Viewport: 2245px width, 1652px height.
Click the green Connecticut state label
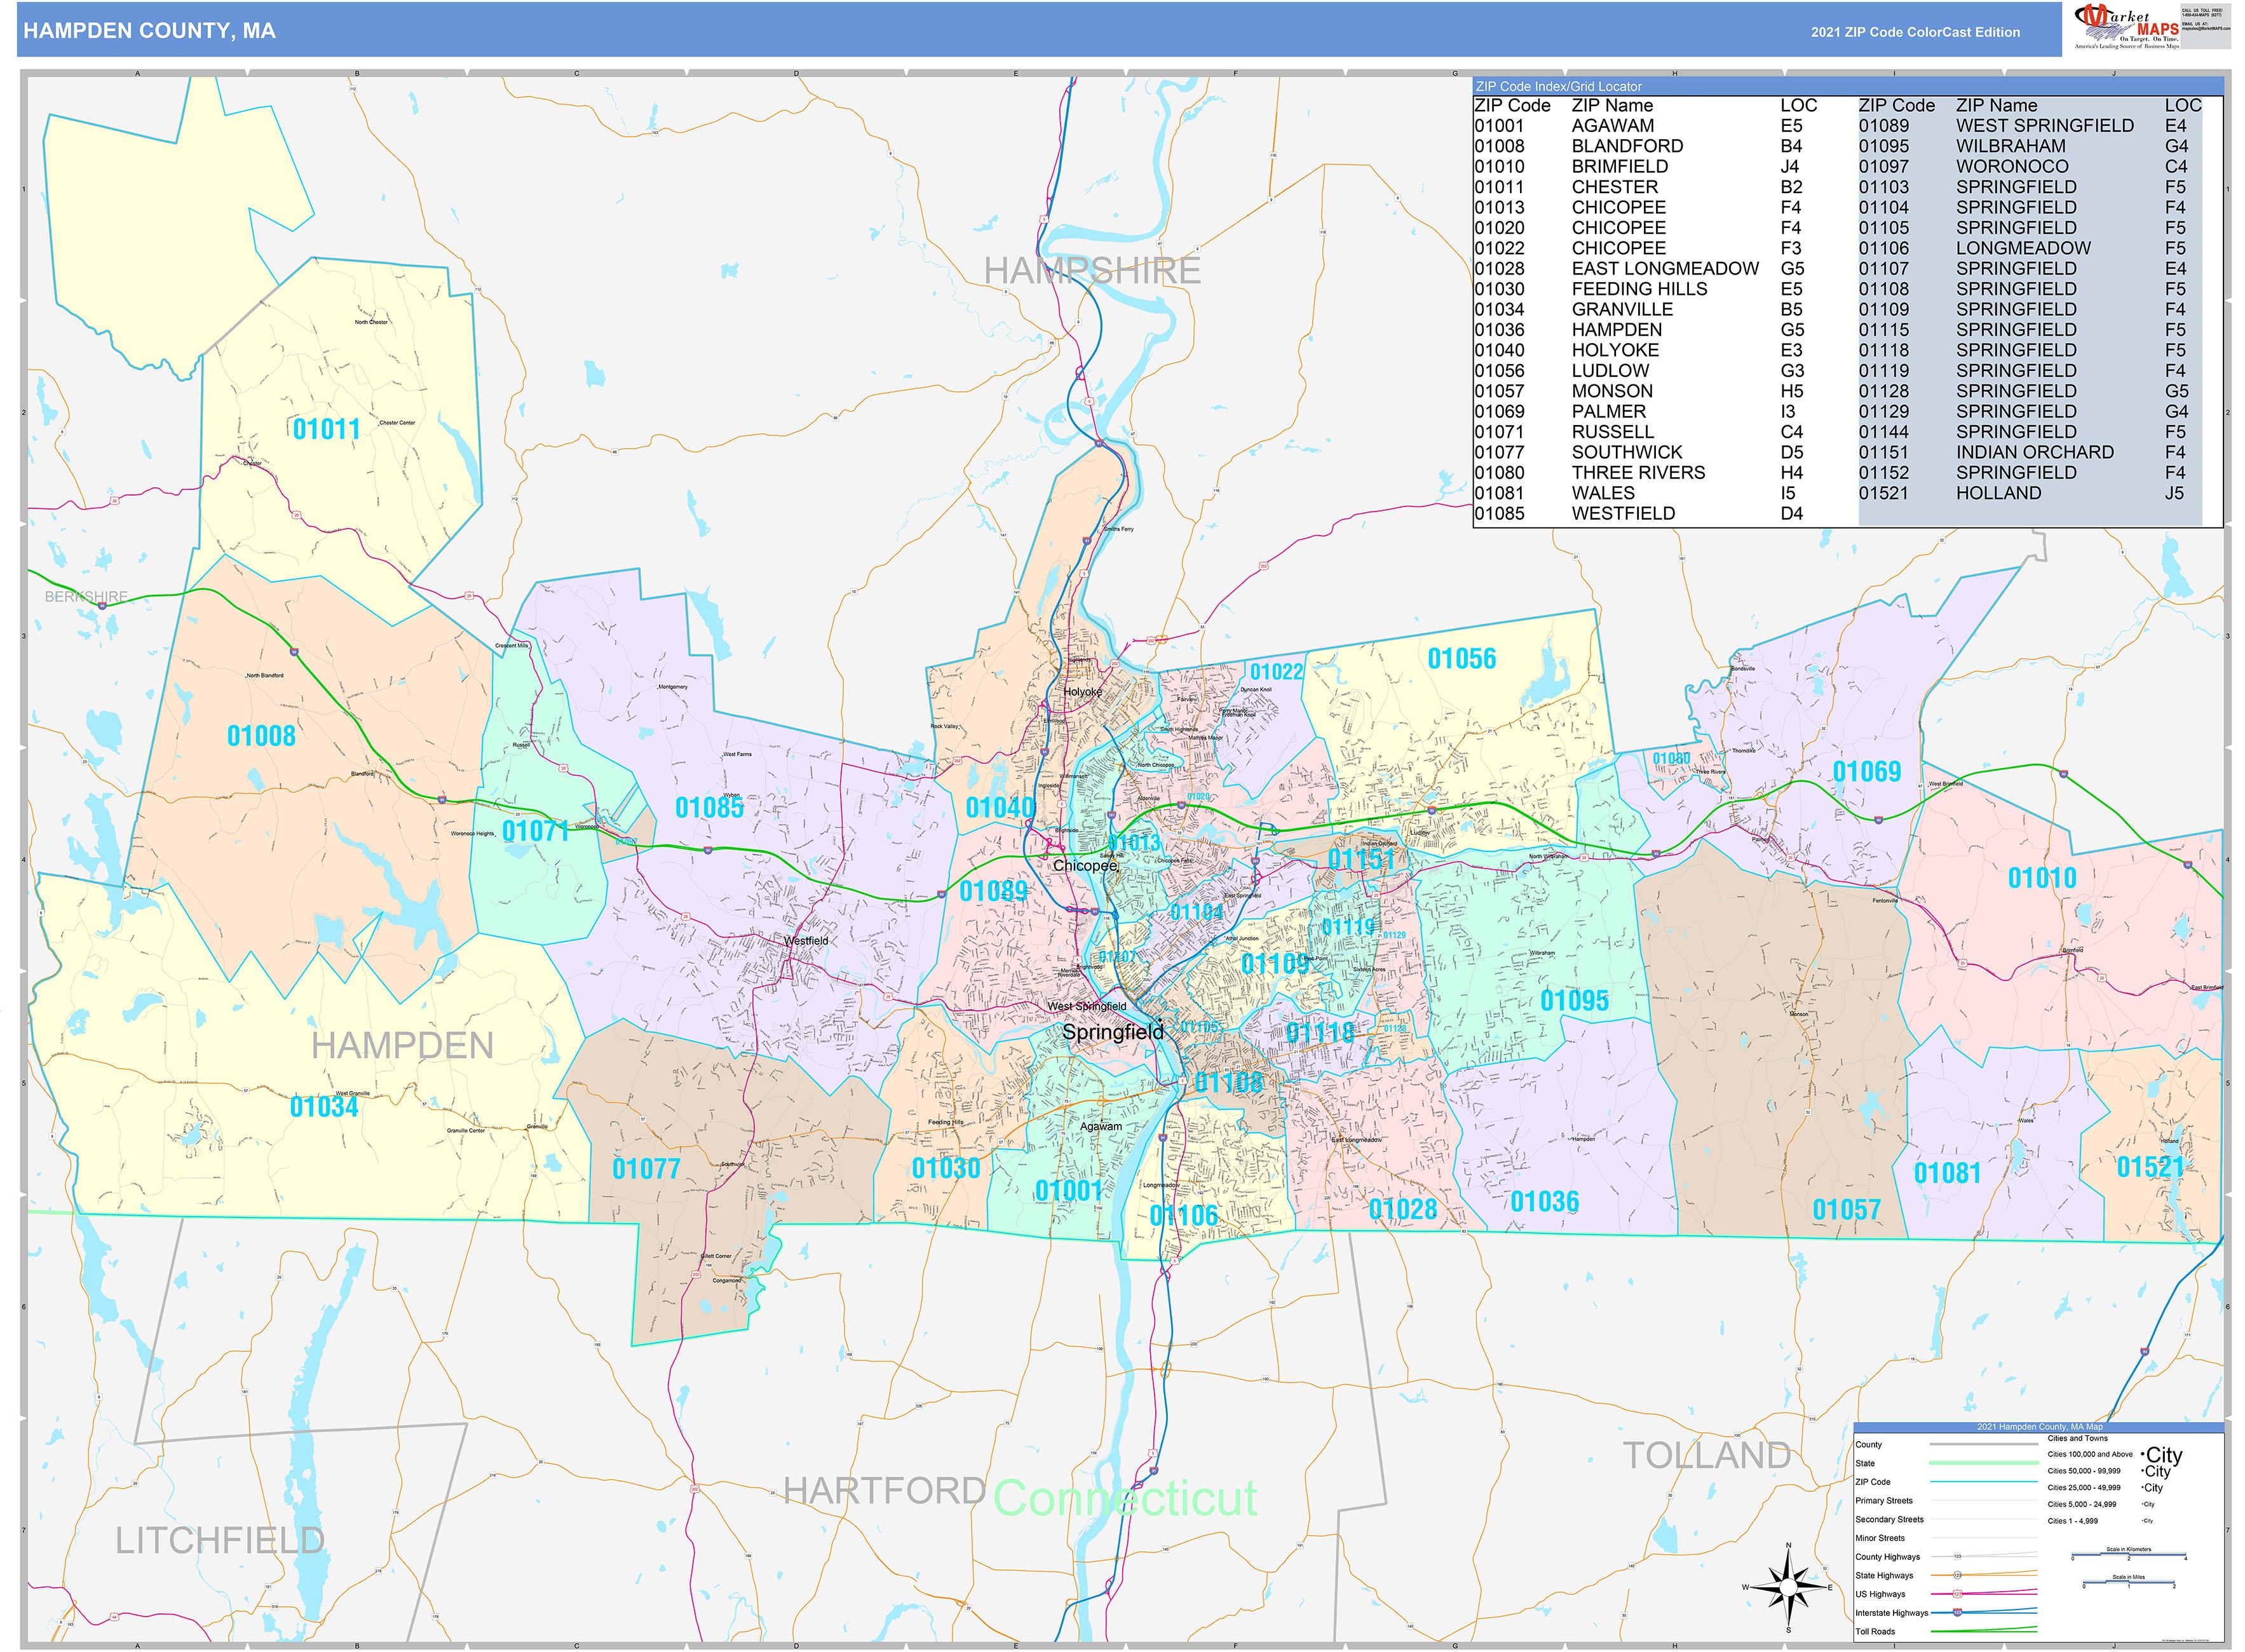click(1125, 1498)
